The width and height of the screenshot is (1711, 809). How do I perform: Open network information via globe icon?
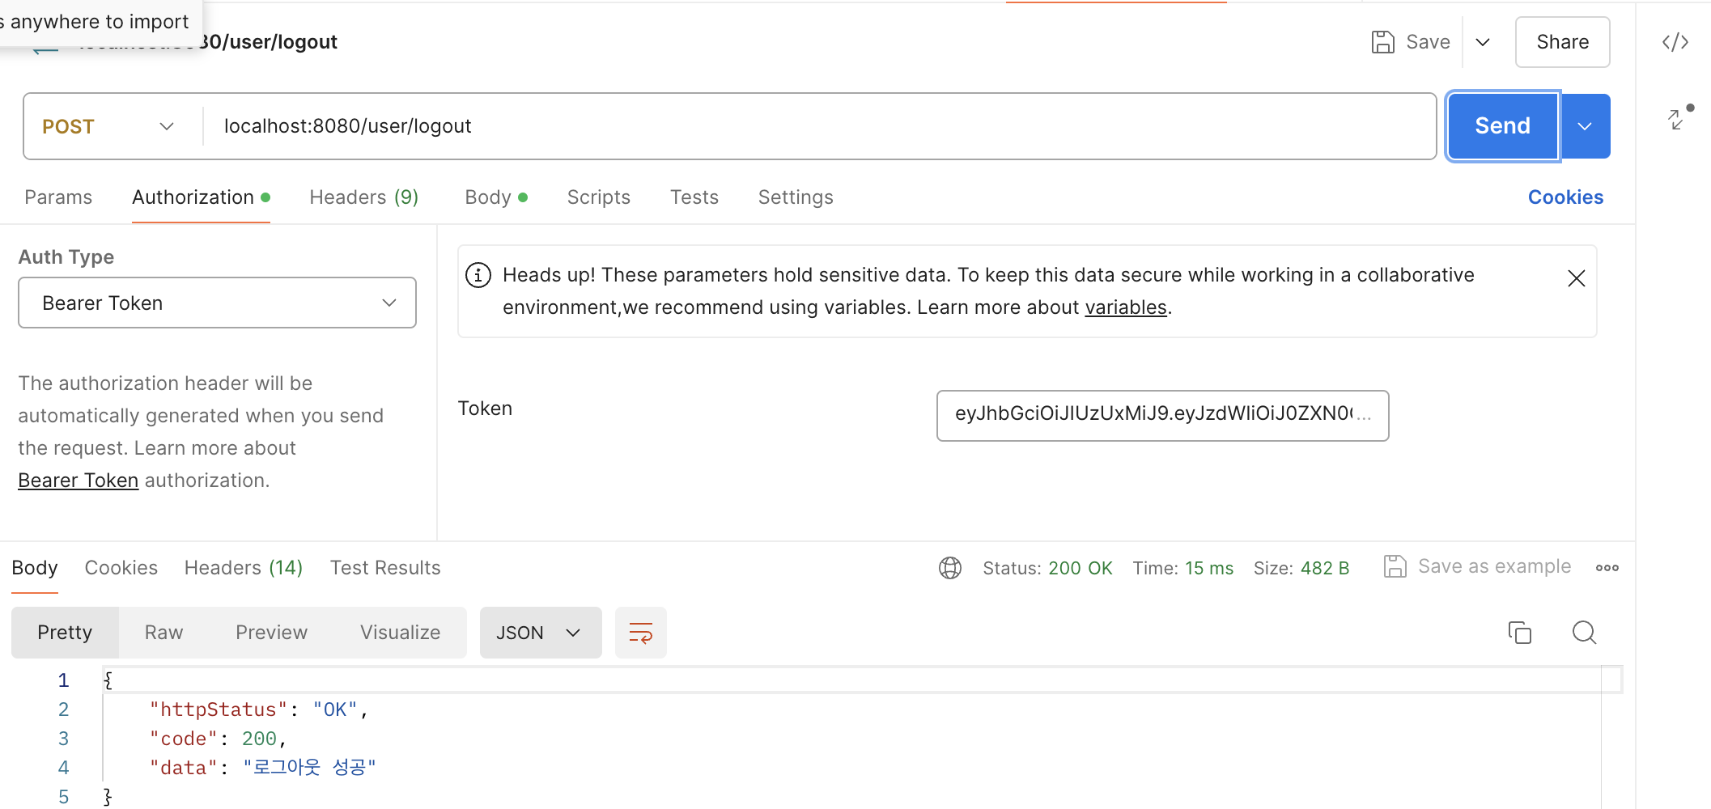pyautogui.click(x=949, y=568)
